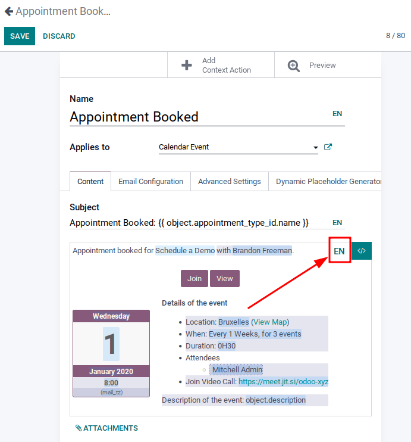Viewport: 411px width, 442px height.
Task: Click the EN translate button for Name
Action: point(337,114)
